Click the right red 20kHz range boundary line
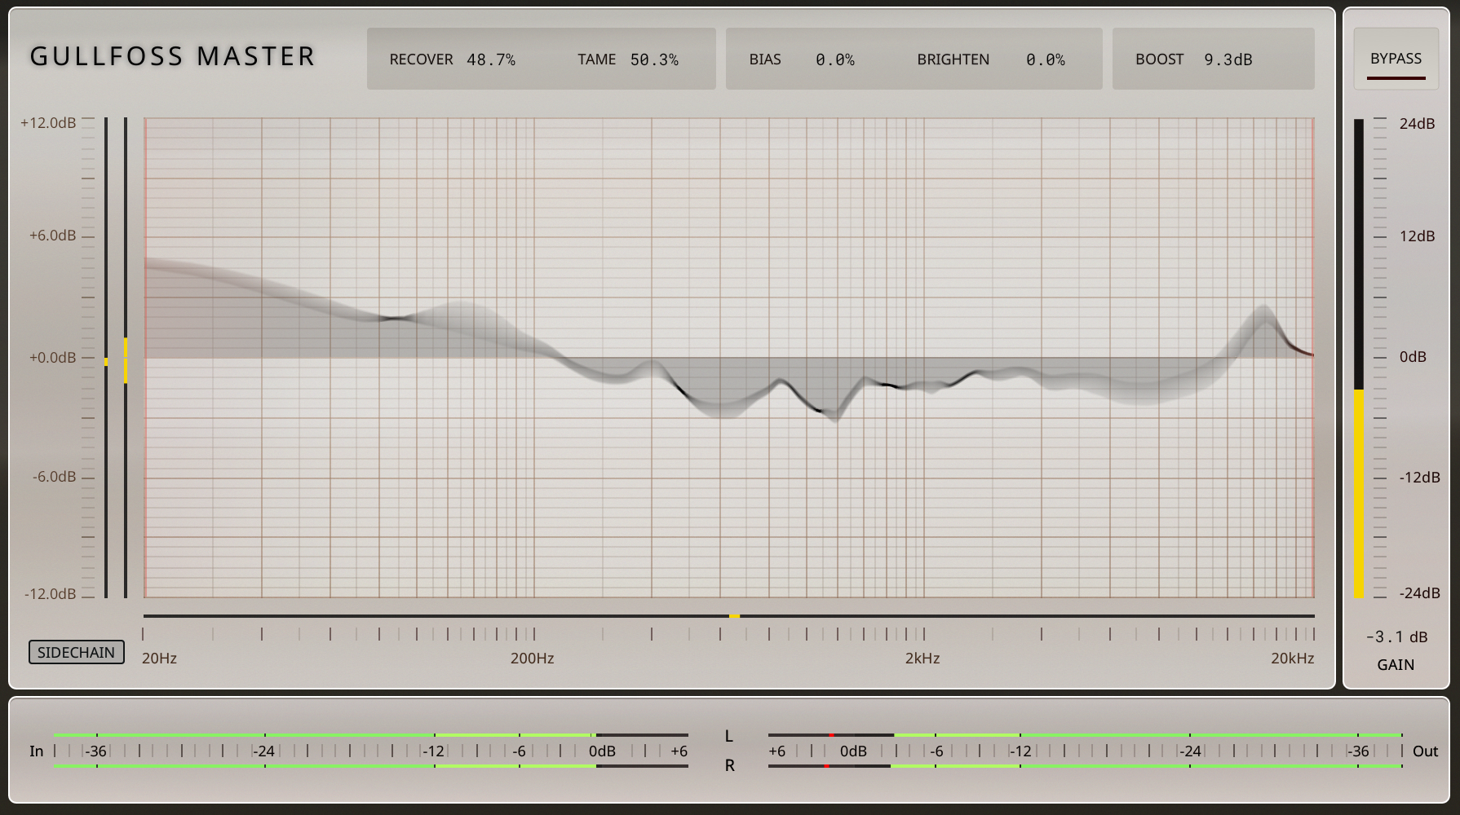Screen dimensions: 1460x815 (x=1313, y=358)
